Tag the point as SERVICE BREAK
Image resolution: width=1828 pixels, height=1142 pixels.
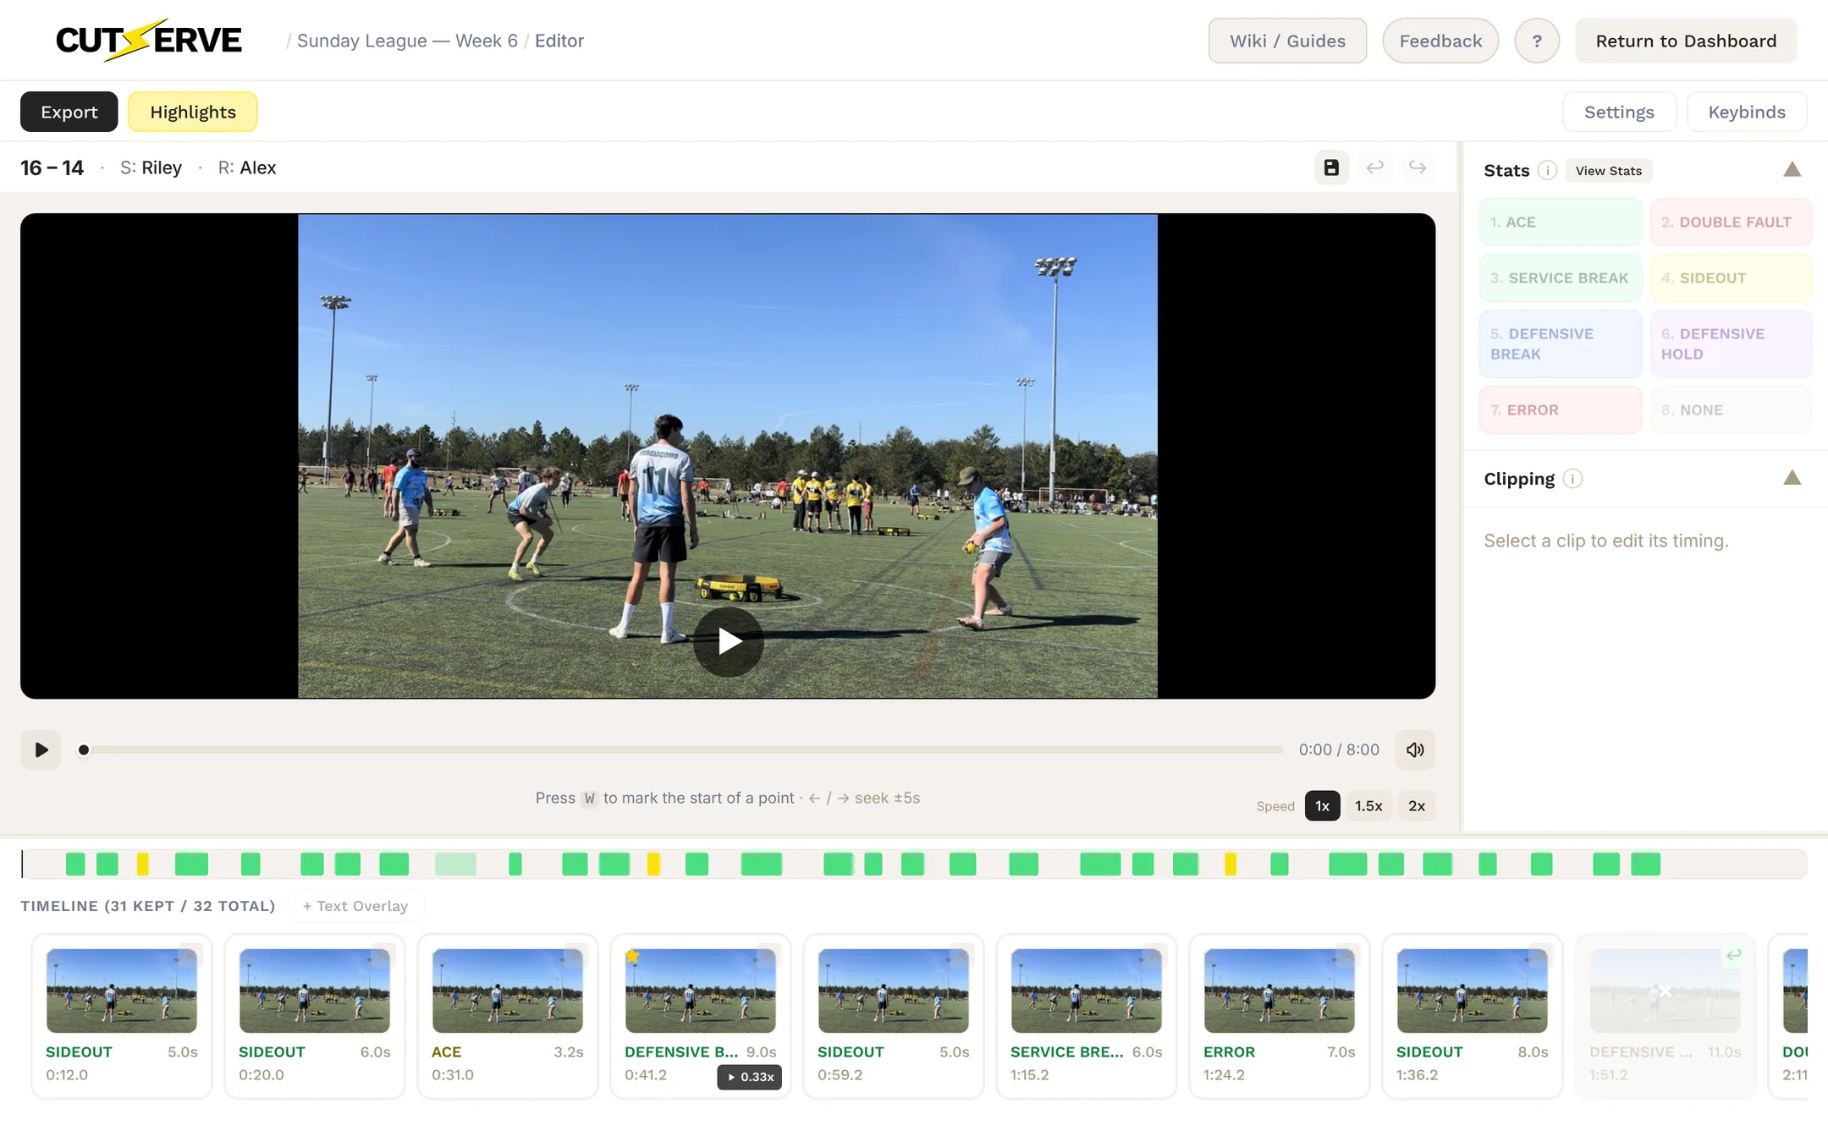point(1561,278)
